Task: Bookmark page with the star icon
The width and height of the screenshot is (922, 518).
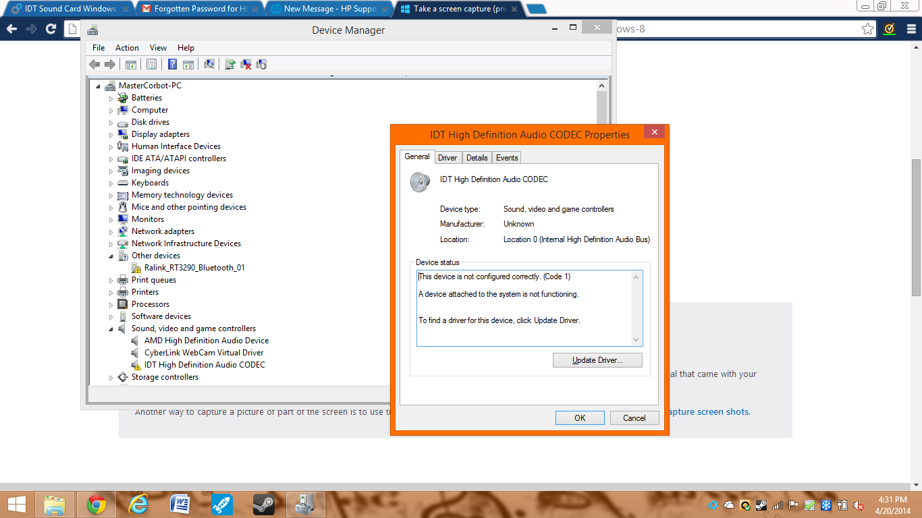Action: pos(868,29)
